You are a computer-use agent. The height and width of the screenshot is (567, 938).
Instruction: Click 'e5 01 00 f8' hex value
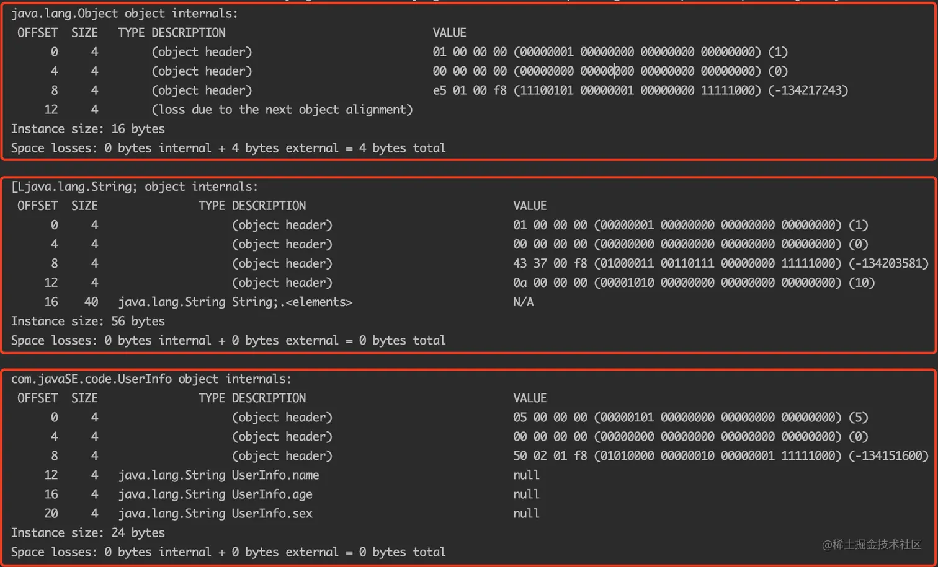(470, 90)
